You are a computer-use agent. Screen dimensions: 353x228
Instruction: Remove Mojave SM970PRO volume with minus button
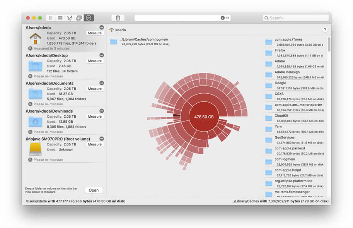[102, 139]
